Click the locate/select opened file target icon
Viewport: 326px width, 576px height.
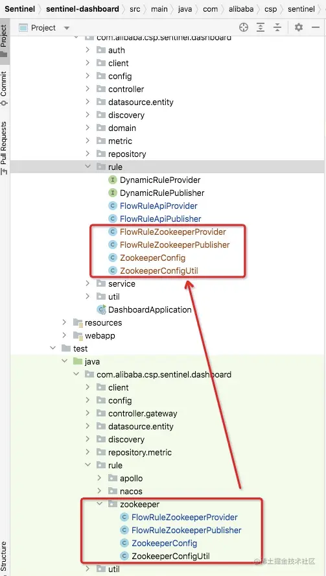point(244,27)
